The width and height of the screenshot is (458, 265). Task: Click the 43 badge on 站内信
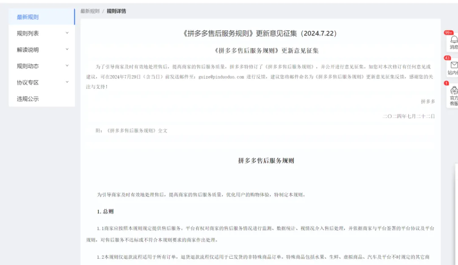coord(447,58)
